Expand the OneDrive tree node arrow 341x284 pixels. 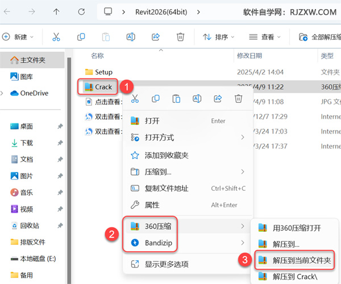click(x=2, y=93)
